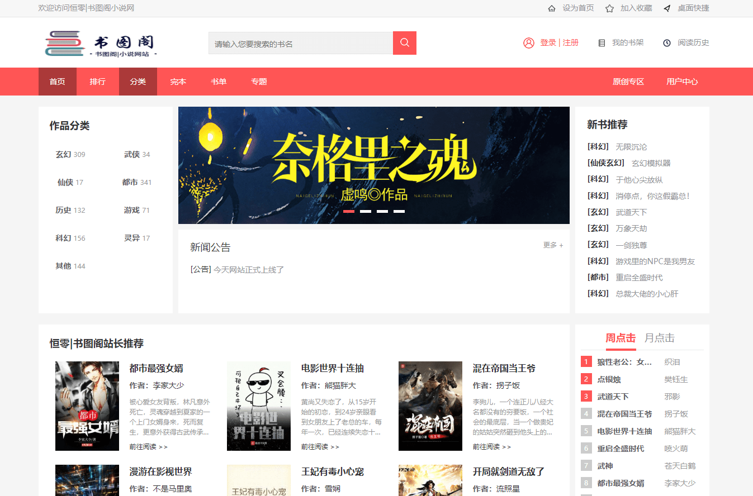The width and height of the screenshot is (753, 496).
Task: Open the 开局就剑道无敌了 title
Action: coord(509,472)
